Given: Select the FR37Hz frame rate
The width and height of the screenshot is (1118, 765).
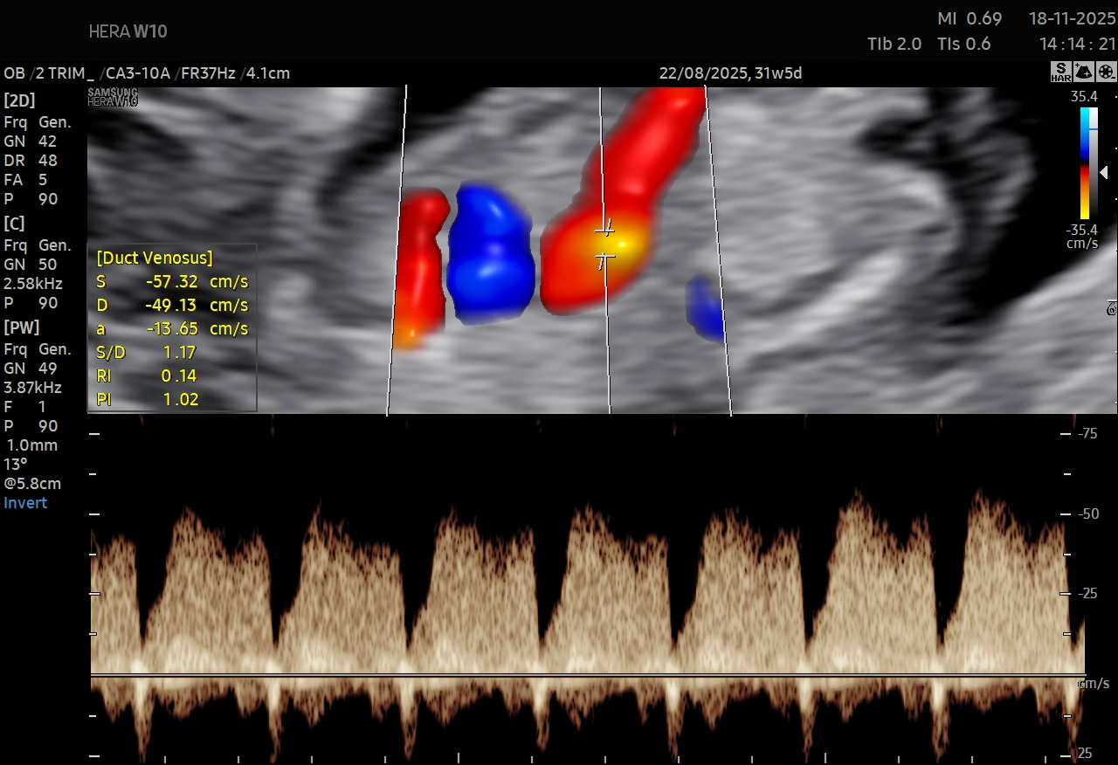Looking at the screenshot, I should coord(208,73).
